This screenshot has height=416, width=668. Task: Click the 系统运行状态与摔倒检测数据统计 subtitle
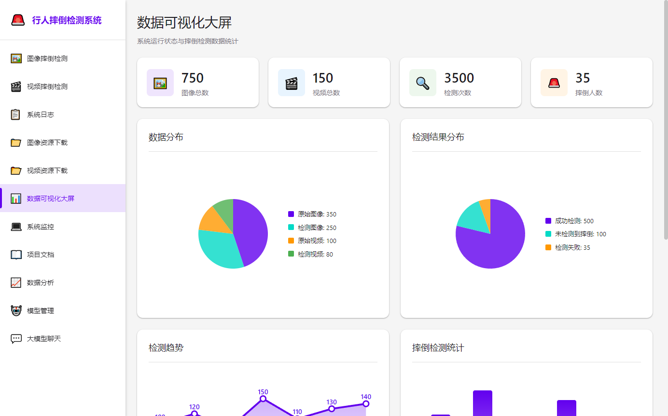(x=188, y=42)
